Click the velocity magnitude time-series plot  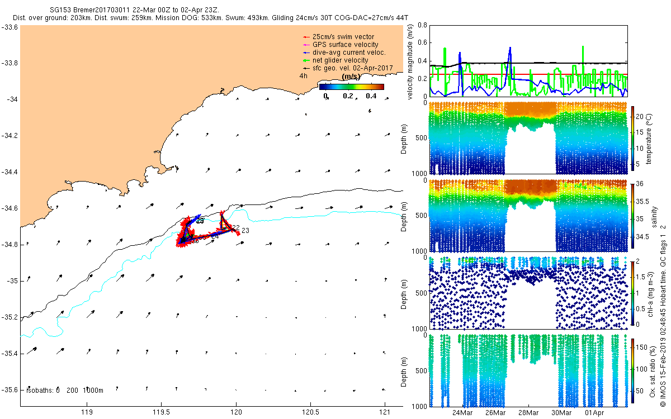pos(528,61)
